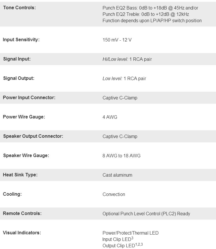Click Optional Punch Level Control (PLC2) Ready text

point(146,214)
